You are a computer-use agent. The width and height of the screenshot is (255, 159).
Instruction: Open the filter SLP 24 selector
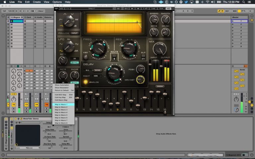(143, 57)
